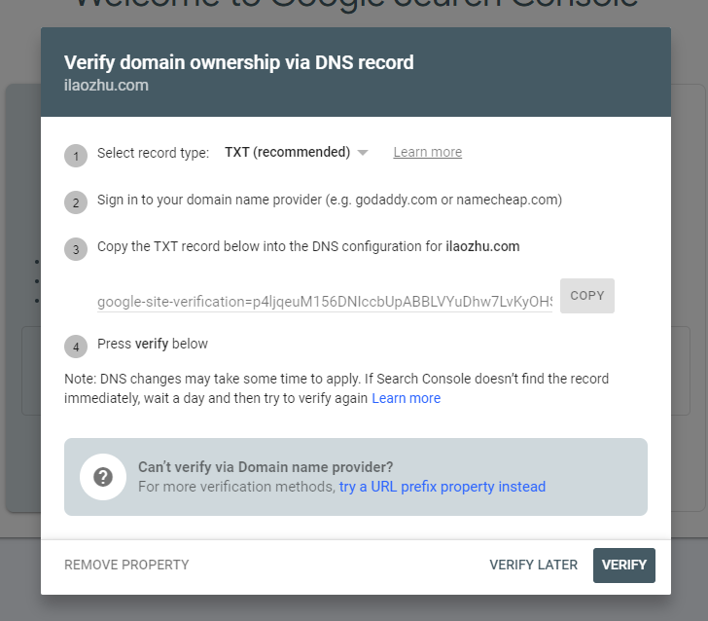
Task: Copy the TXT verification record
Action: [587, 296]
